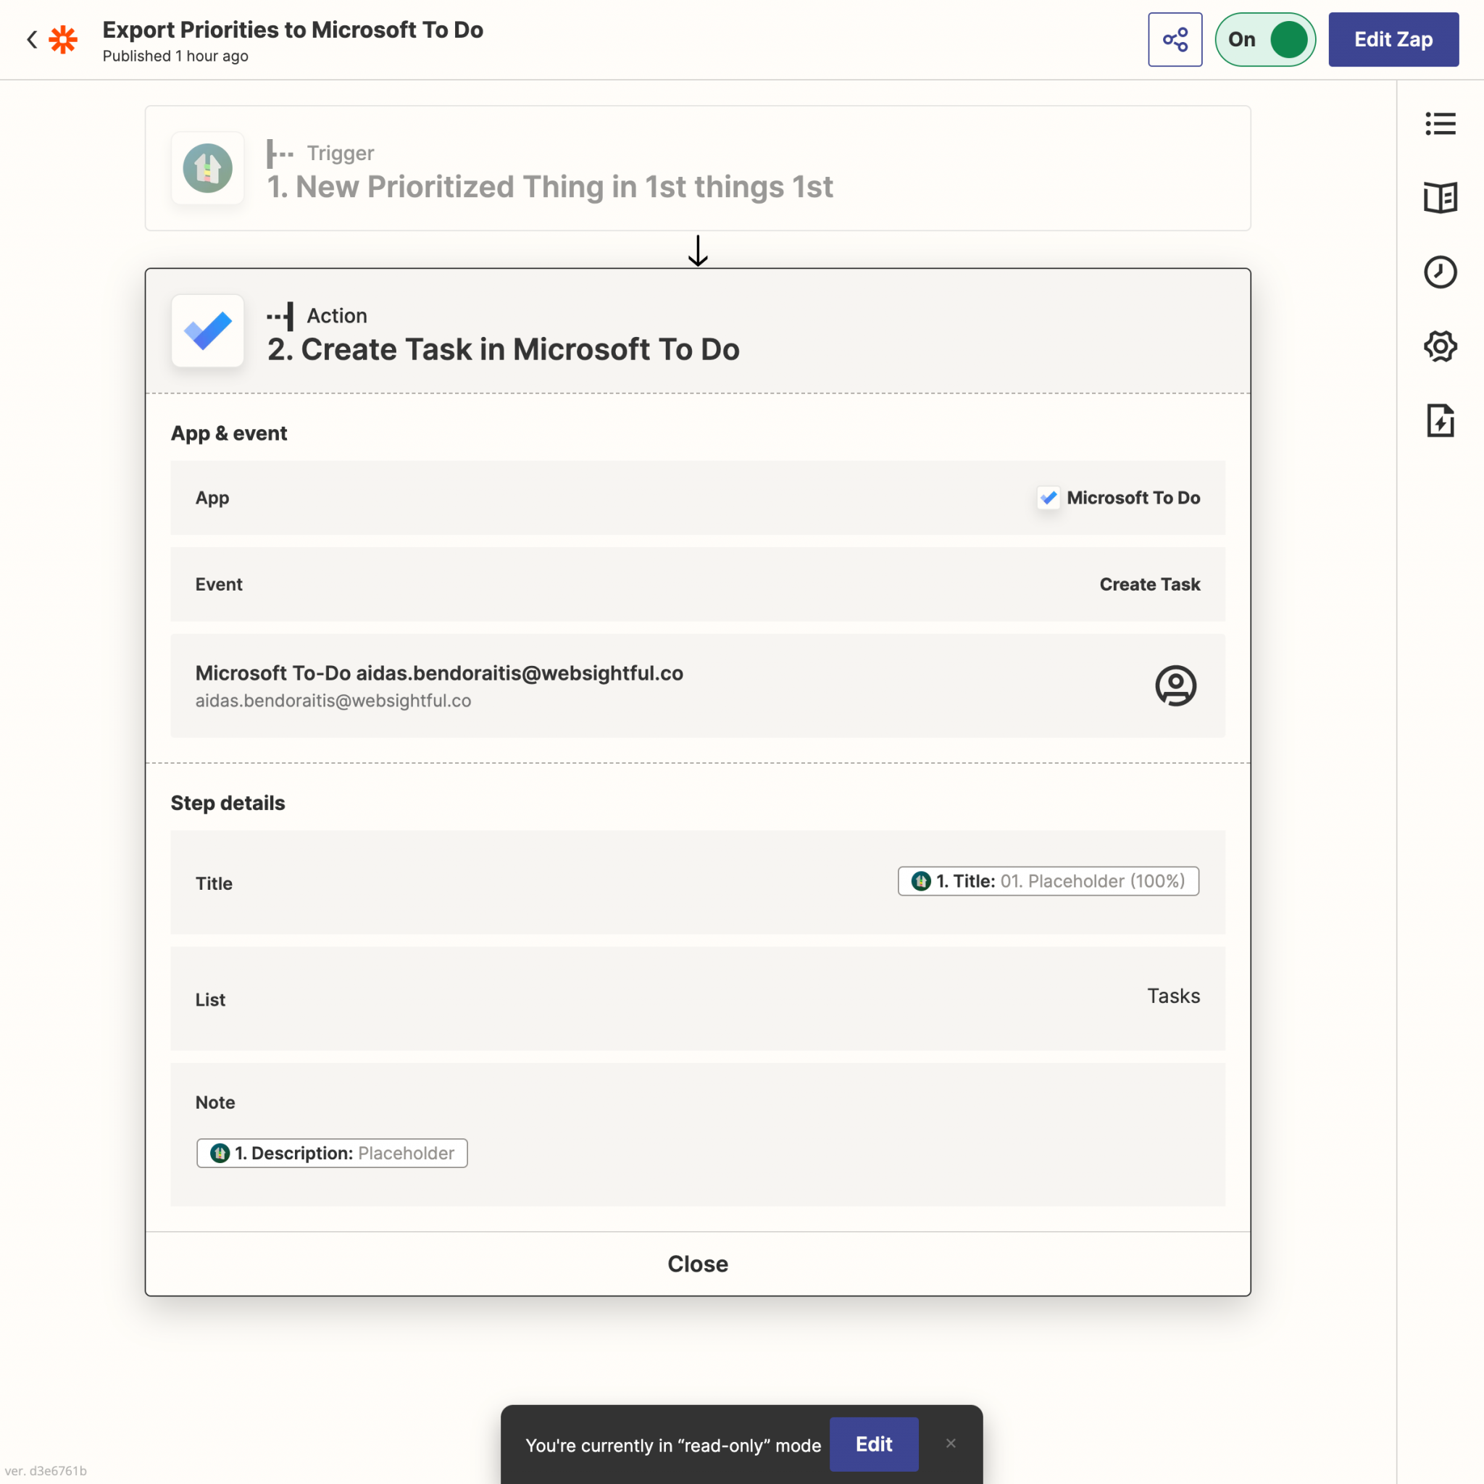Click the version text ver. d3e6761b
Image resolution: width=1484 pixels, height=1484 pixels.
(x=46, y=1470)
